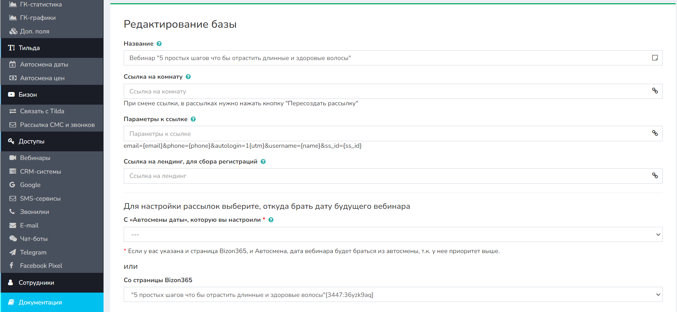This screenshot has height=312, width=677.
Task: Click the help icon next to Автосмены даты label
Action: [x=271, y=220]
